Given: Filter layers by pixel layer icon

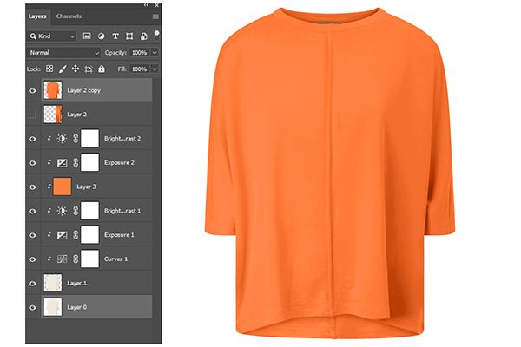Looking at the screenshot, I should 87,36.
